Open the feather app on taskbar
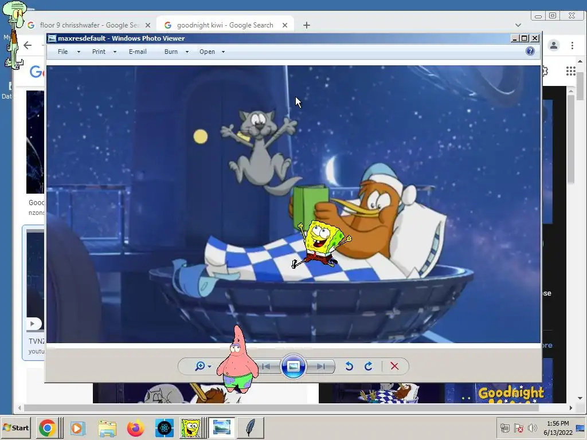Viewport: 587px width, 440px height. [x=251, y=428]
